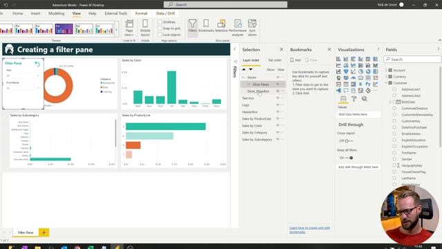
Task: Select the line chart visual
Action: coord(338,66)
